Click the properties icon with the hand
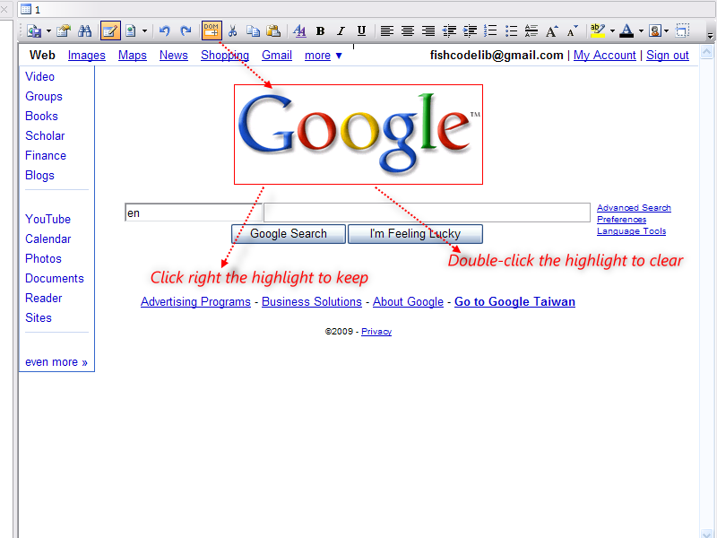This screenshot has height=538, width=717. 64,31
